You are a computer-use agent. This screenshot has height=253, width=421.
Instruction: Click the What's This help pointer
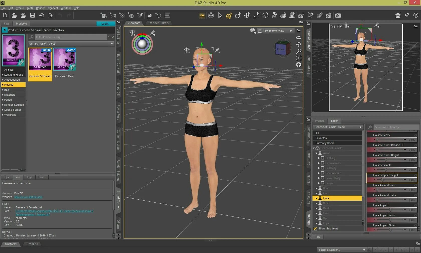pyautogui.click(x=407, y=16)
